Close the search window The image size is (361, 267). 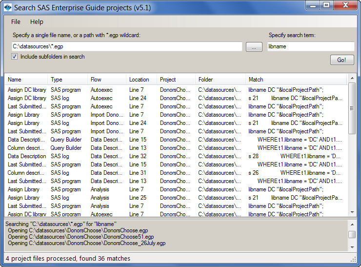click(345, 5)
